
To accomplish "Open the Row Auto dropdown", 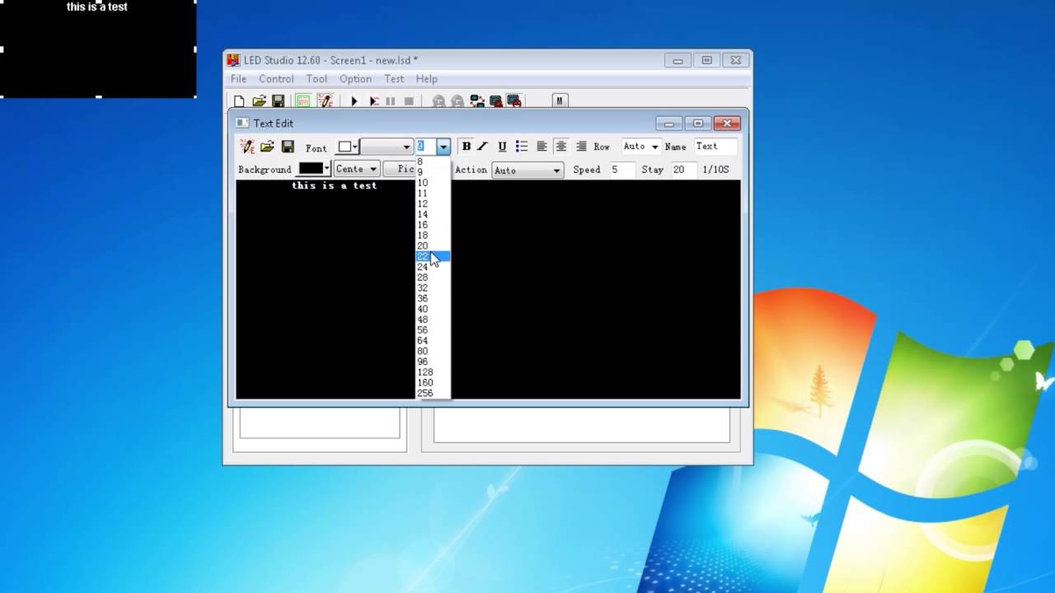I will [640, 147].
